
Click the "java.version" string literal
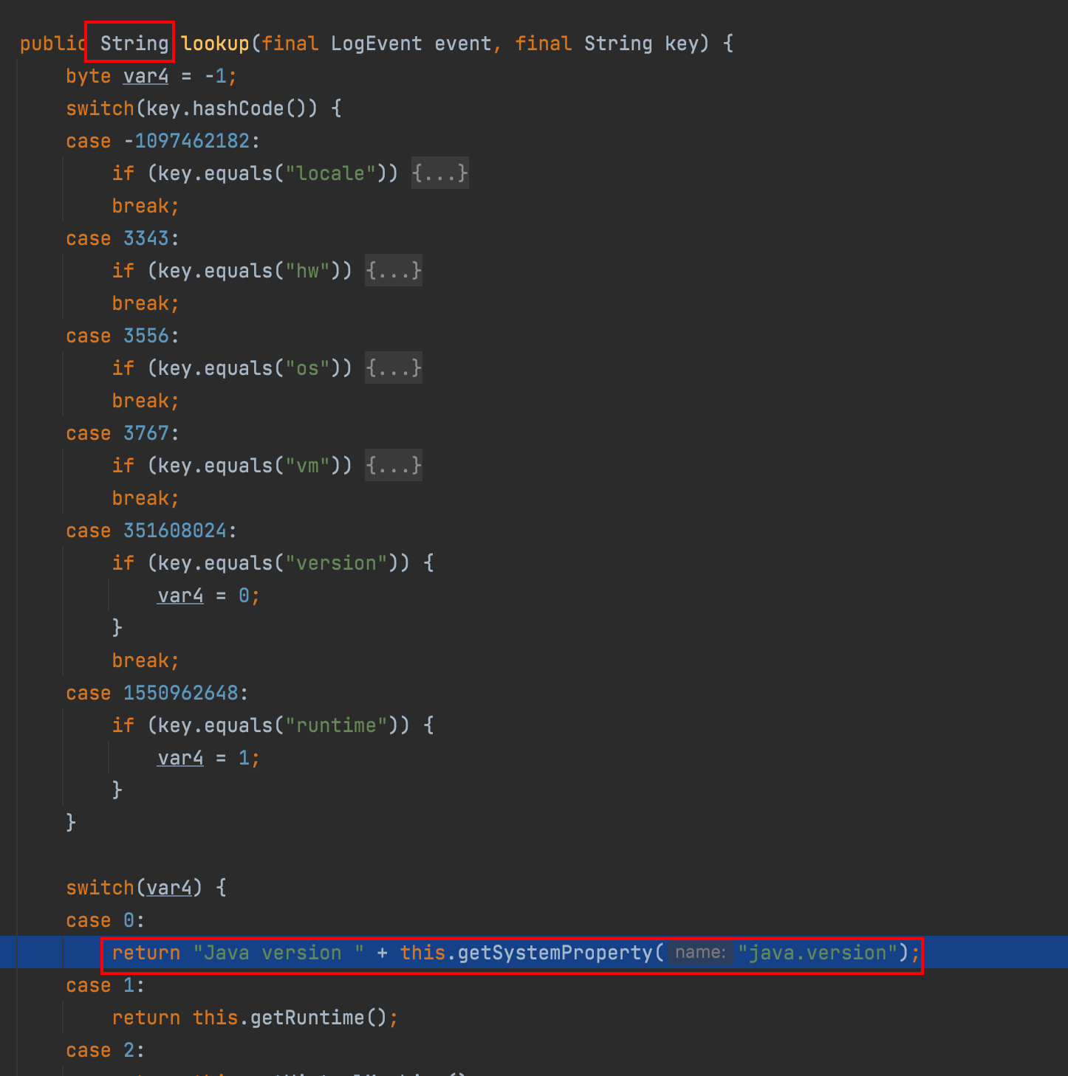coord(818,953)
